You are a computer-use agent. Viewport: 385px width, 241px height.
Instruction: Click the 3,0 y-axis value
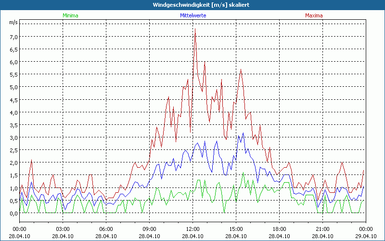[14, 137]
